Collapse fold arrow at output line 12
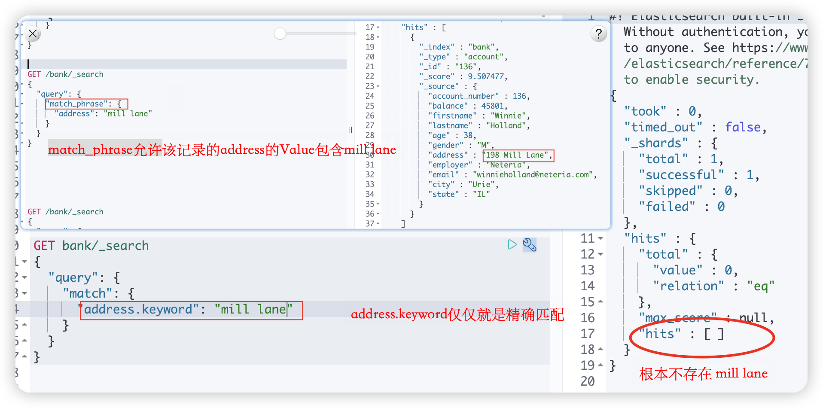Viewport: 823px width, 408px height. (x=600, y=254)
